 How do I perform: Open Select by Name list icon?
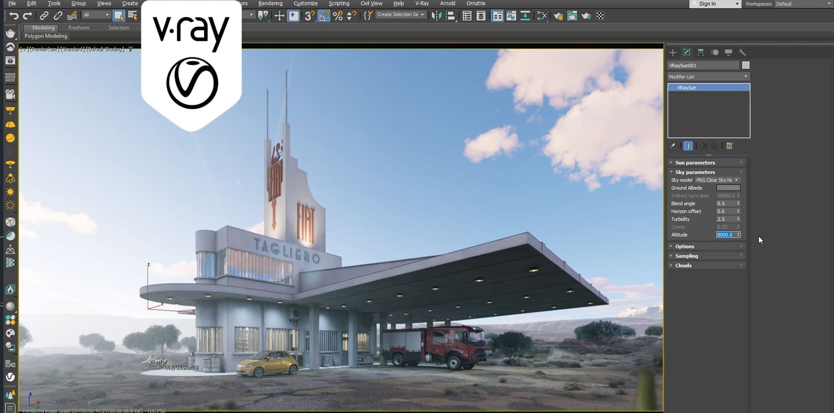[133, 16]
